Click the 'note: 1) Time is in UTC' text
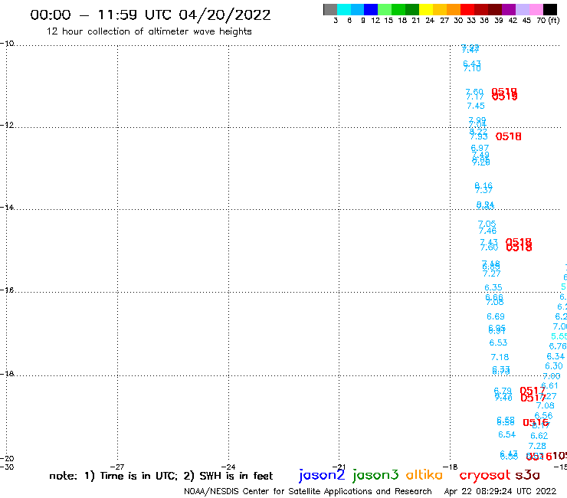Screen dimensions: 567x498 [113, 476]
